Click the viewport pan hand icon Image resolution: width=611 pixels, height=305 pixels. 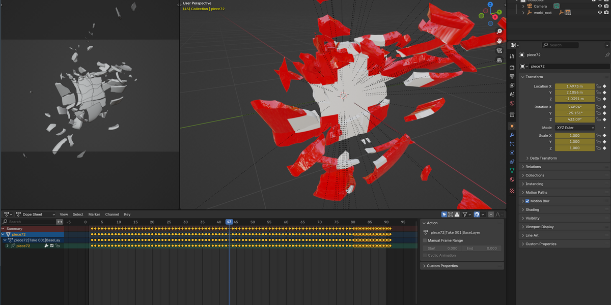coord(499,41)
